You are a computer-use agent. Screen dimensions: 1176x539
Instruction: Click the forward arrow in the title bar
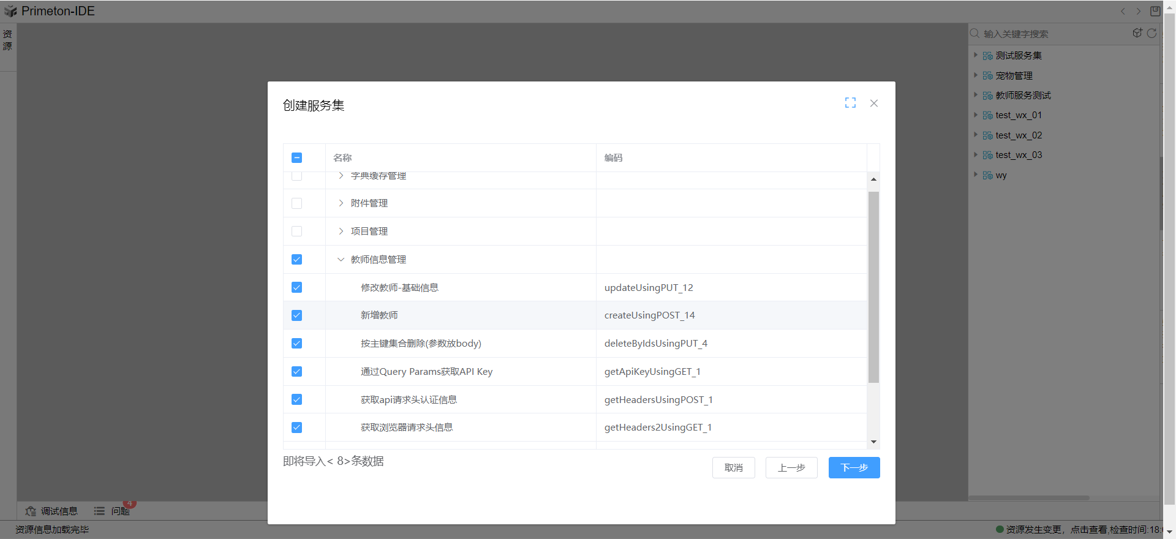(1139, 11)
